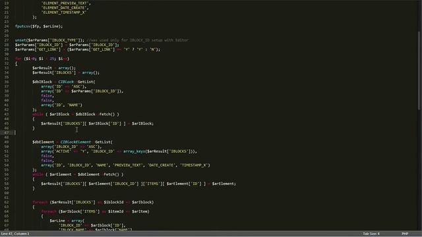Click the gray comment text on line 27
This screenshot has width=422, height=237.
coord(138,40)
